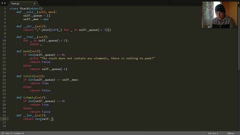Open the Tab Size: 4 menu
The height and width of the screenshot is (135, 240).
[213, 133]
